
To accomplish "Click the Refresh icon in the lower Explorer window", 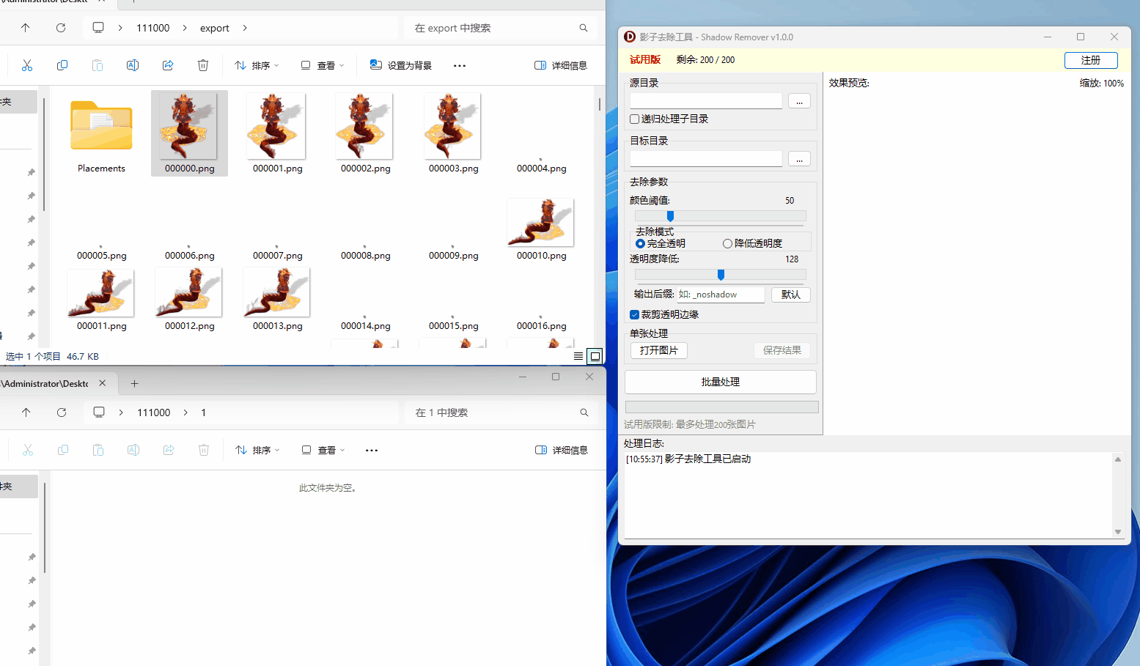I will click(x=61, y=412).
